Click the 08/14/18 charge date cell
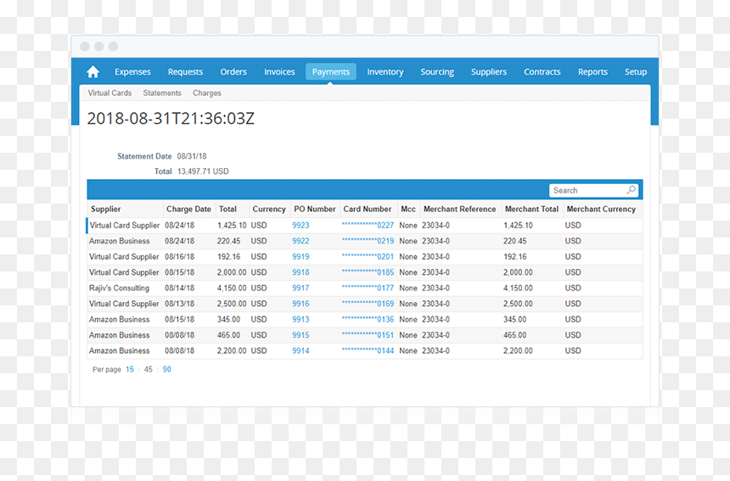This screenshot has width=730, height=481. tap(180, 288)
